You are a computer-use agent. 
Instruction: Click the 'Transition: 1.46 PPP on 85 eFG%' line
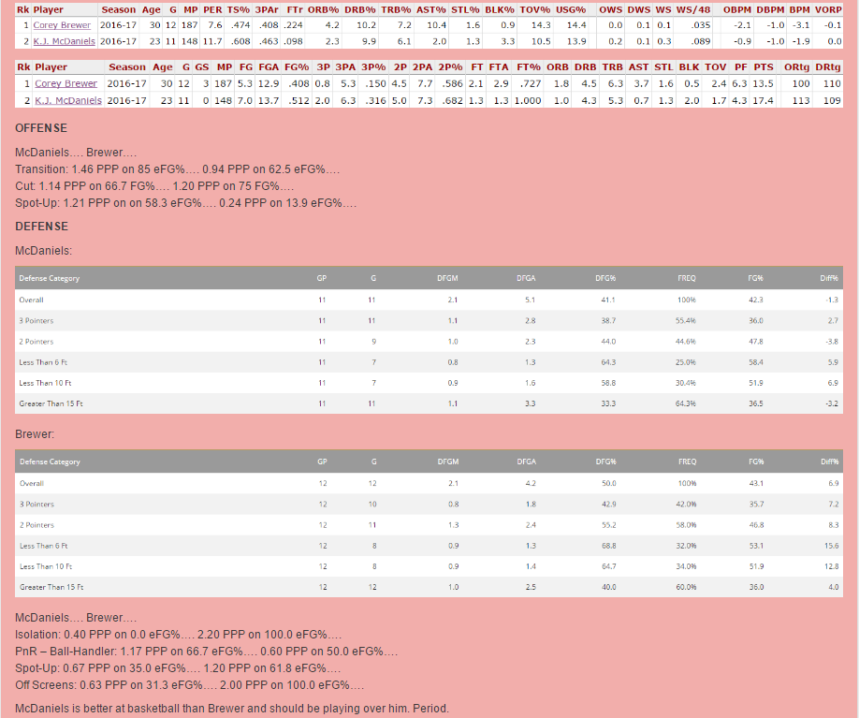(x=178, y=169)
